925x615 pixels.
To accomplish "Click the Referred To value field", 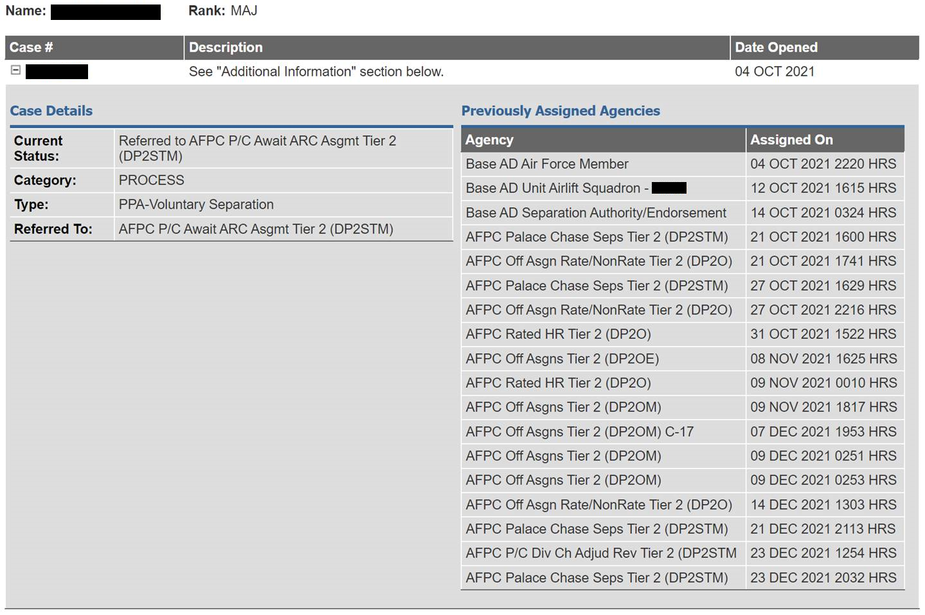I will click(x=256, y=229).
